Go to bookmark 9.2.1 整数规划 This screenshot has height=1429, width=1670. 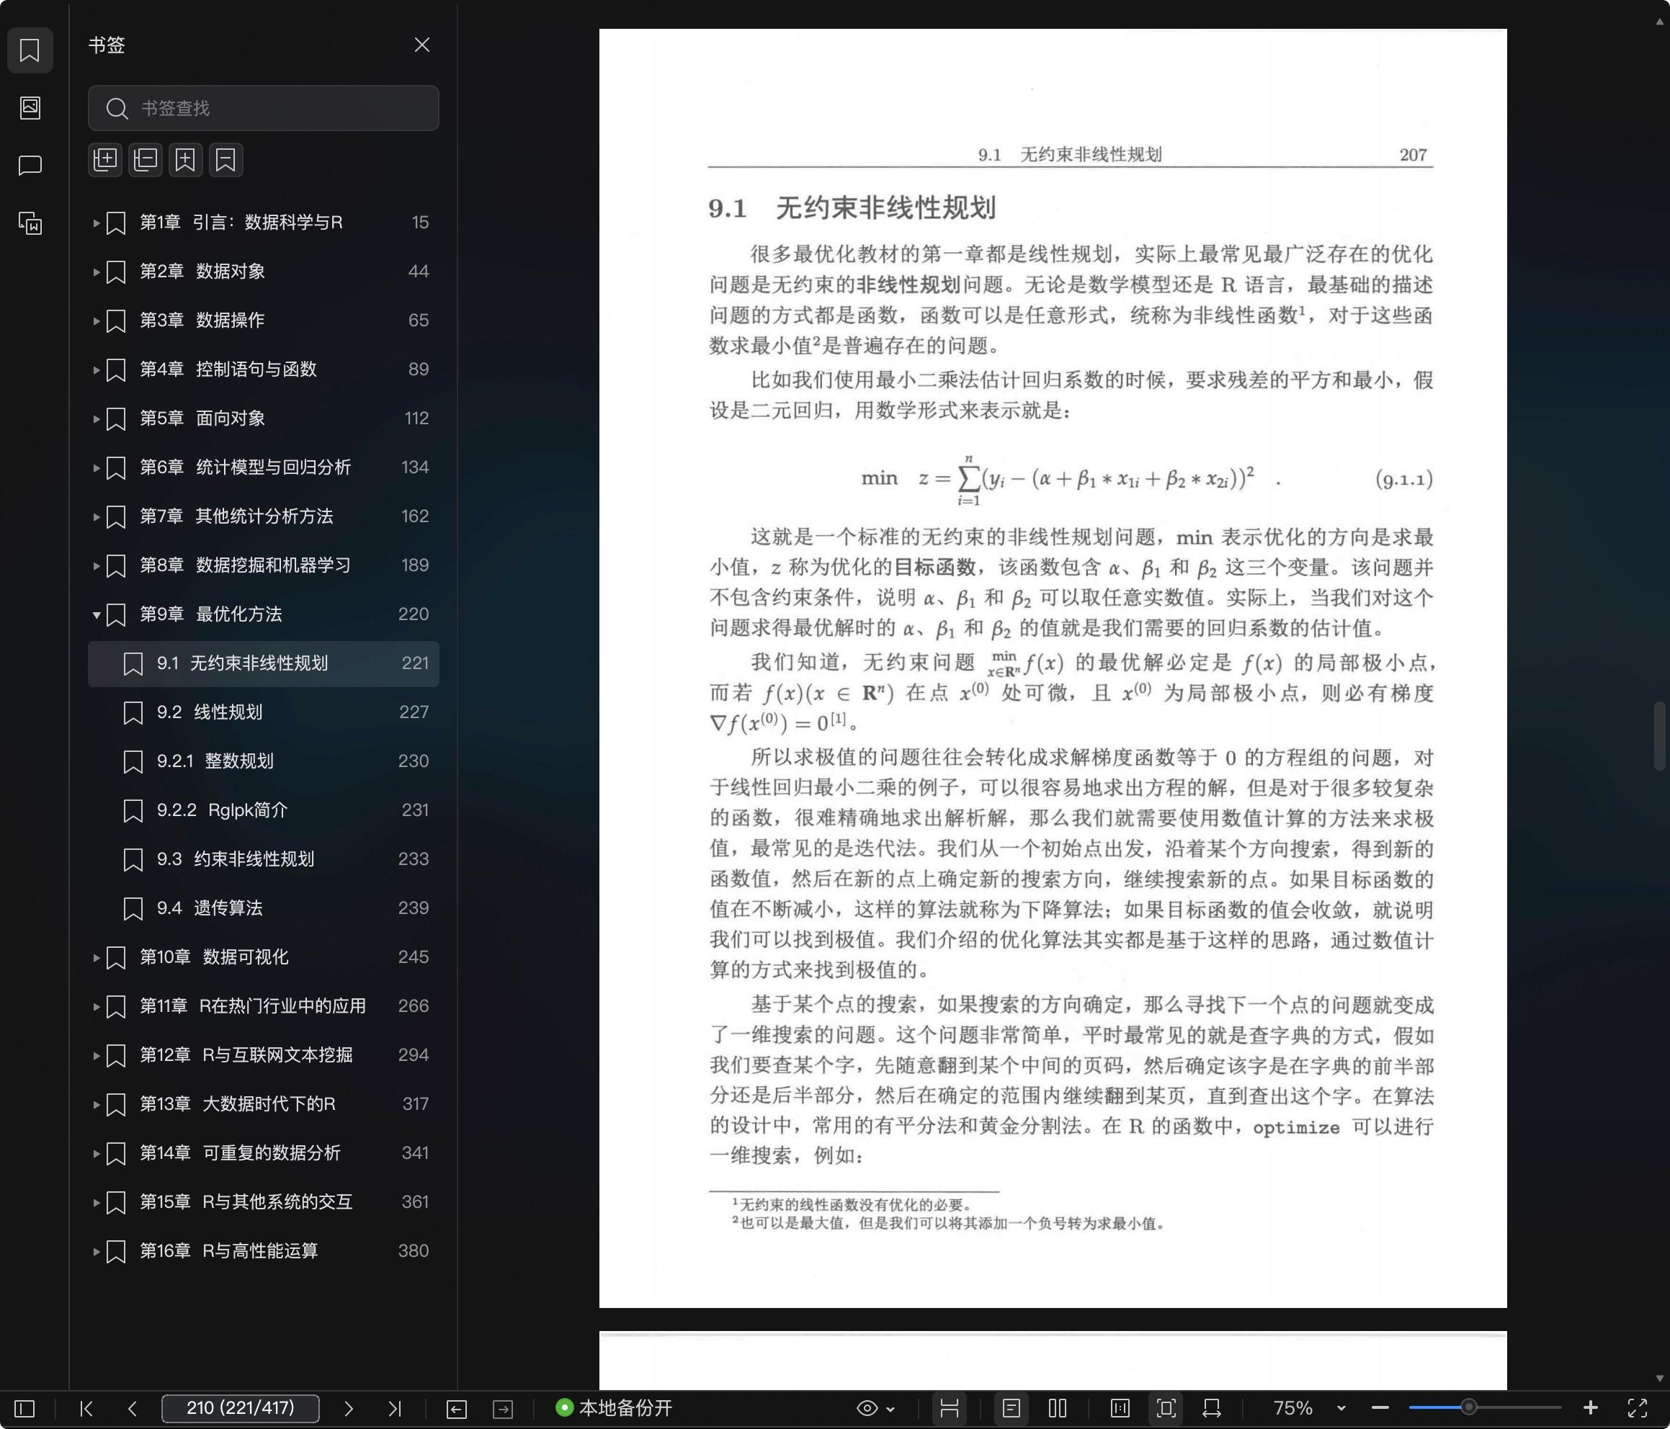pyautogui.click(x=264, y=761)
